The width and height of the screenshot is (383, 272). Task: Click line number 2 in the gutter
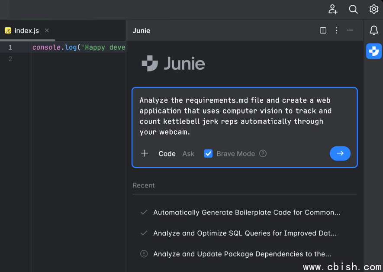click(x=10, y=59)
